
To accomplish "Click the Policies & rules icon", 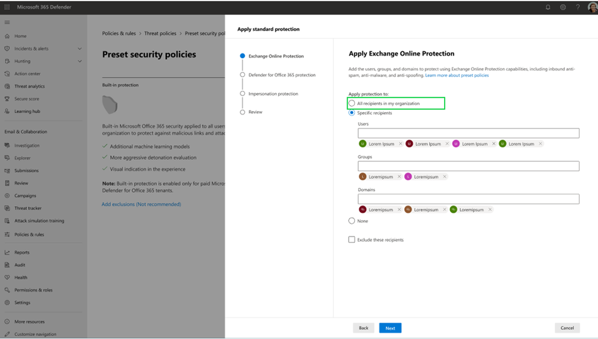I will tap(7, 234).
